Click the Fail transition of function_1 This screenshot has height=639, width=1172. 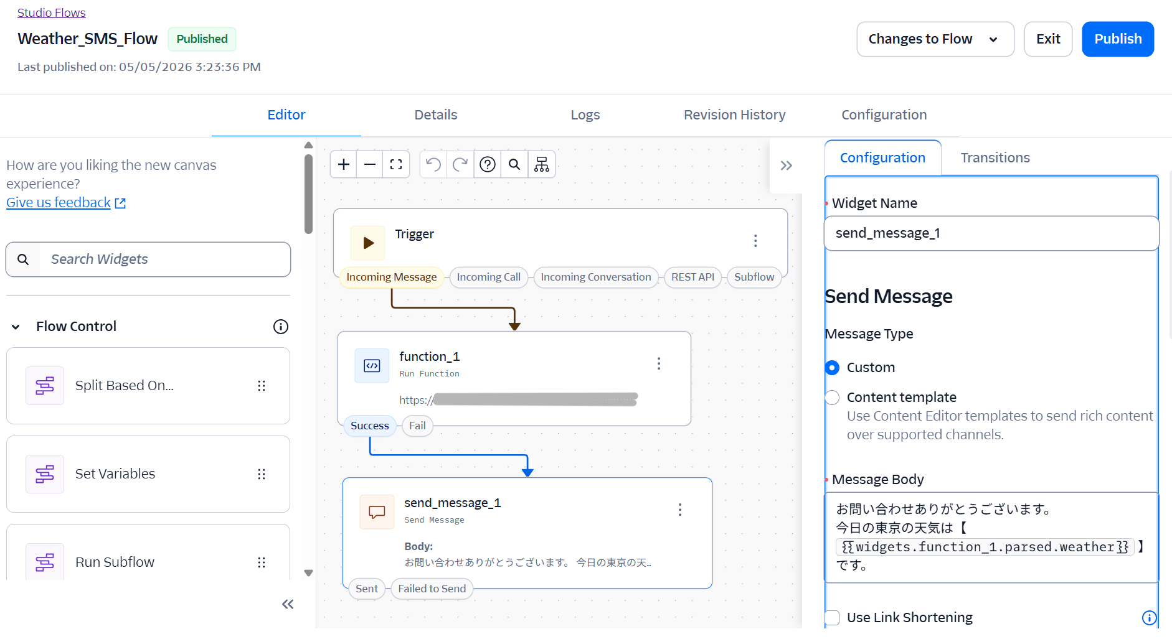(417, 426)
